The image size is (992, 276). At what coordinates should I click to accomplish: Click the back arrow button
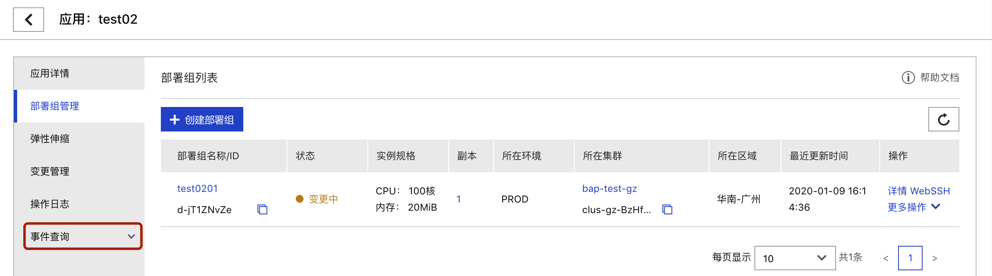pyautogui.click(x=29, y=20)
